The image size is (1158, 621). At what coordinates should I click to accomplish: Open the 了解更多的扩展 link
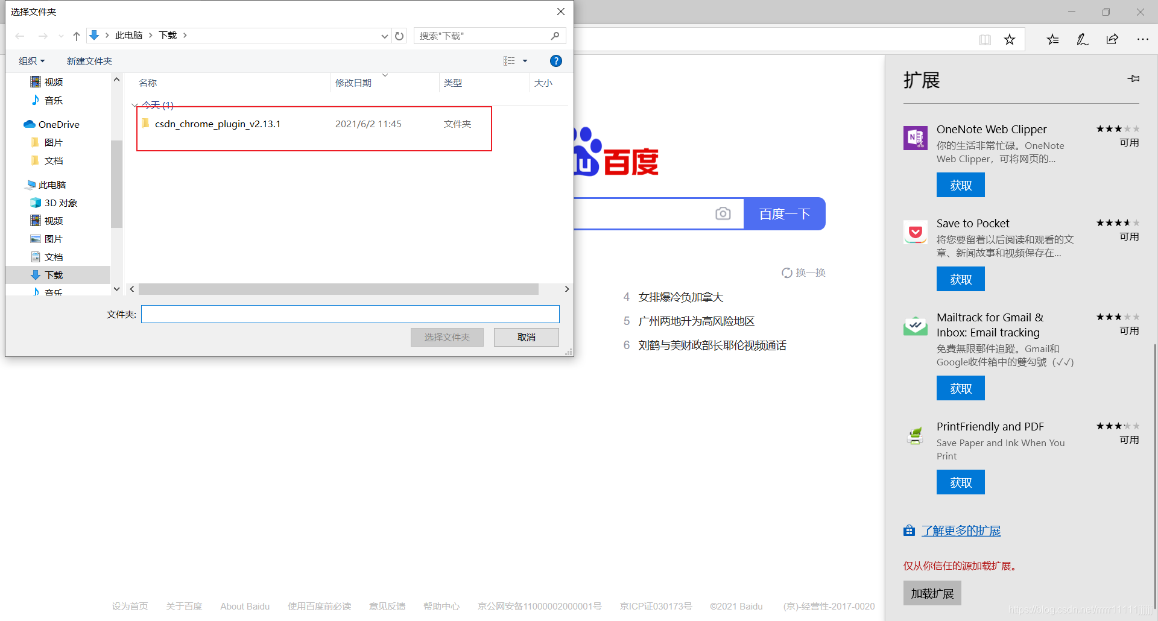pos(961,531)
